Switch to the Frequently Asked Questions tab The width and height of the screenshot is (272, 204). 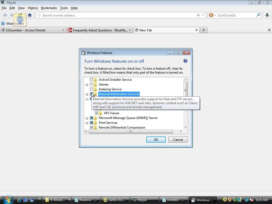click(100, 30)
